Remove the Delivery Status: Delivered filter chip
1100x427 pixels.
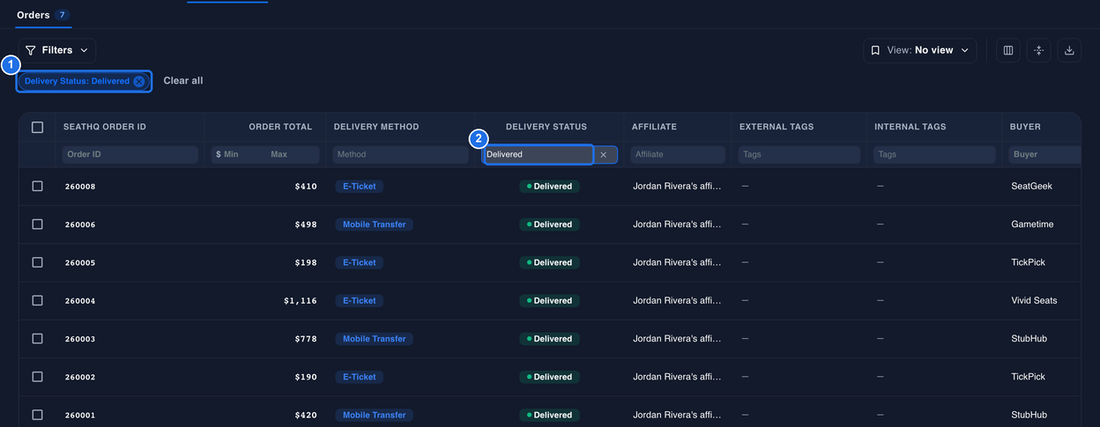[x=138, y=81]
